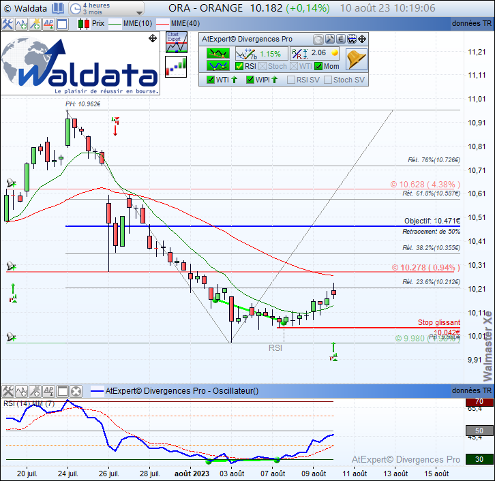495x481 pixels.
Task: Click oscillator panel curve-plus add indicator icon
Action: pyautogui.click(x=21, y=392)
